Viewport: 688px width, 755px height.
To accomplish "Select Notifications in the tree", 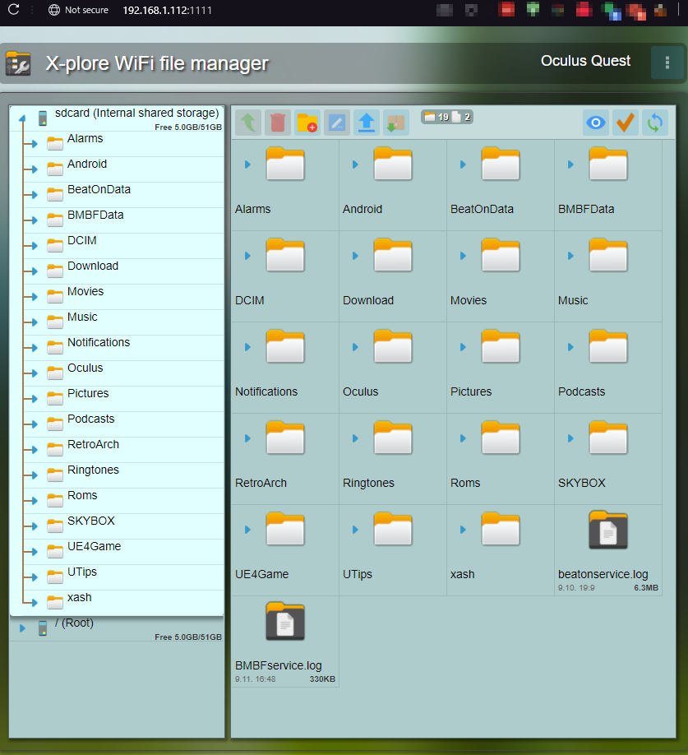I will [99, 343].
